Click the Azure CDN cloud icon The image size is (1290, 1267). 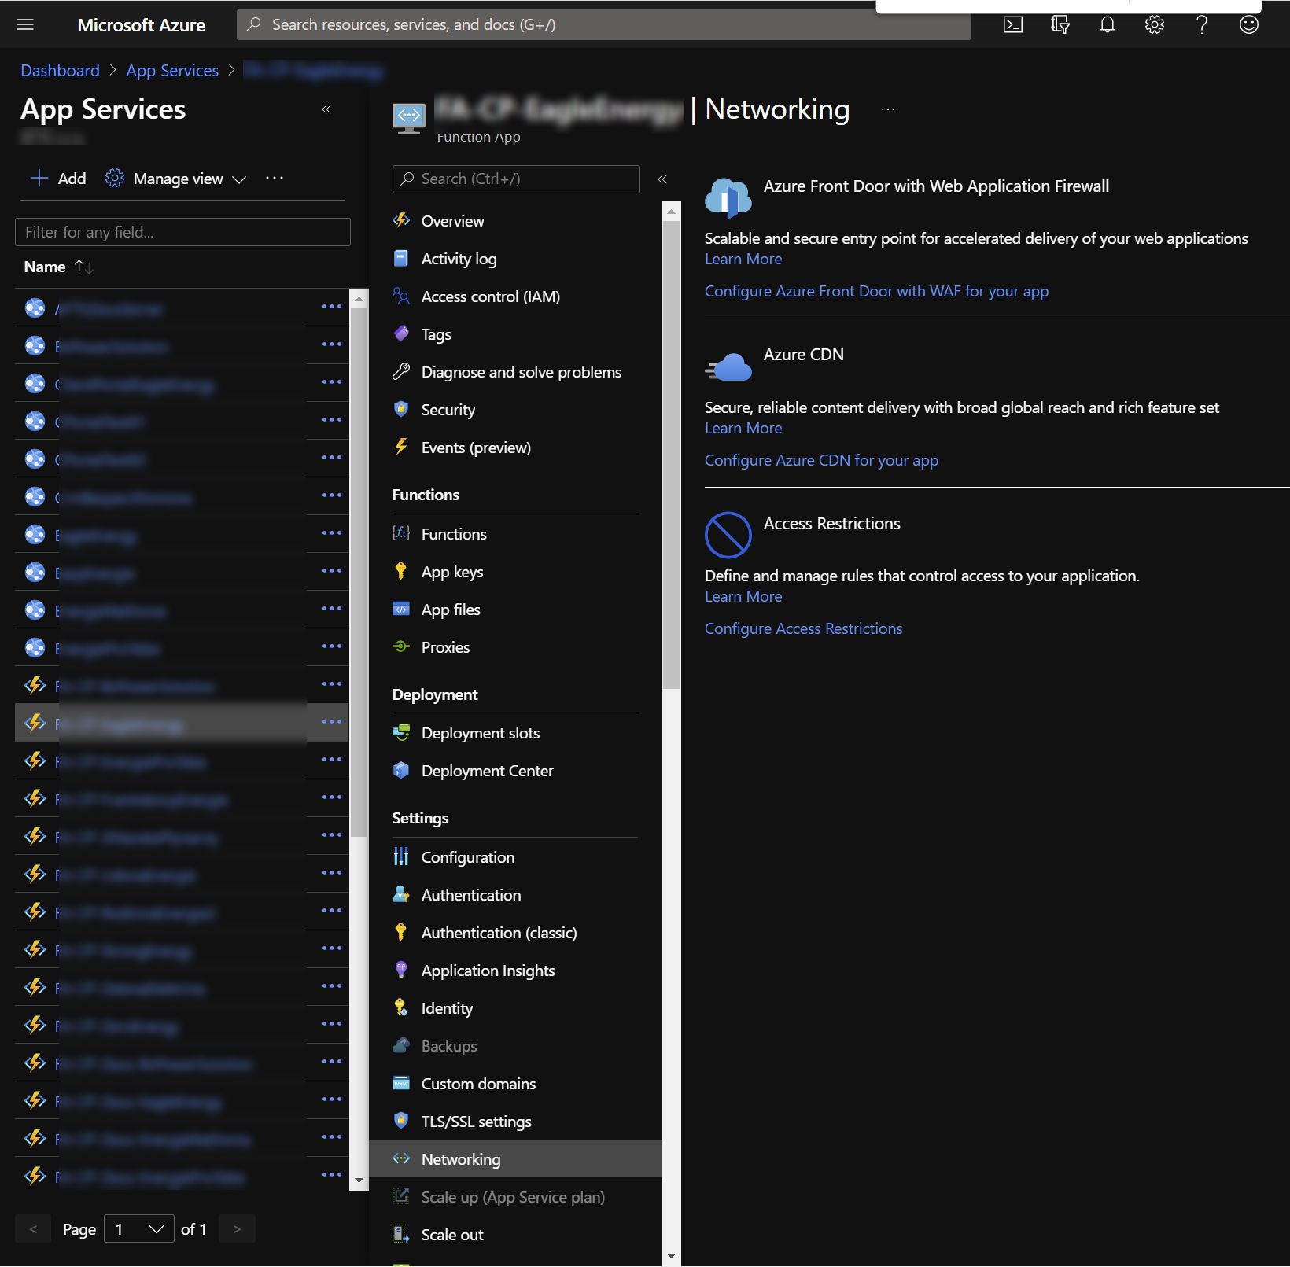728,366
